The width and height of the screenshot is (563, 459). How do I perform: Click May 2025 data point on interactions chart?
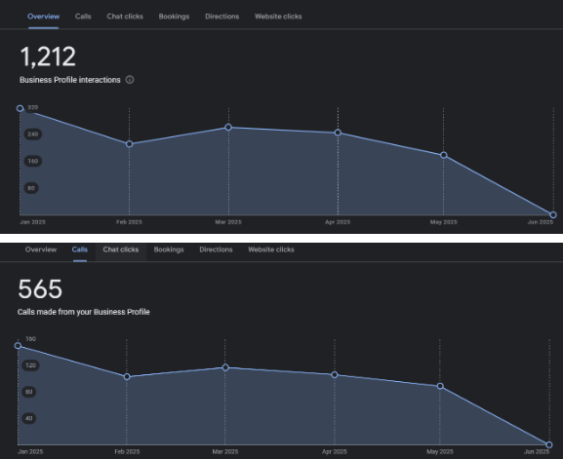pos(444,155)
